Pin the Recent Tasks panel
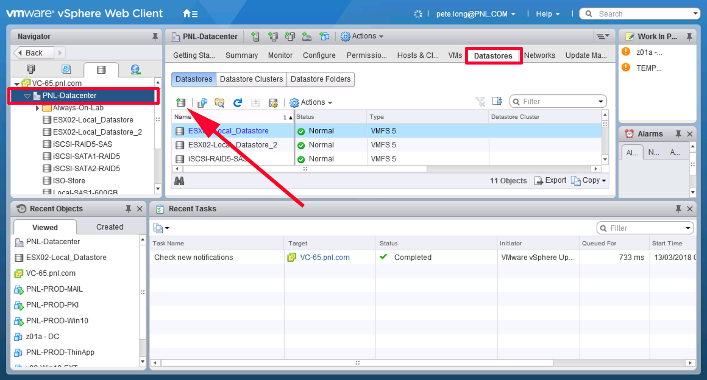The width and height of the screenshot is (707, 380). 678,209
